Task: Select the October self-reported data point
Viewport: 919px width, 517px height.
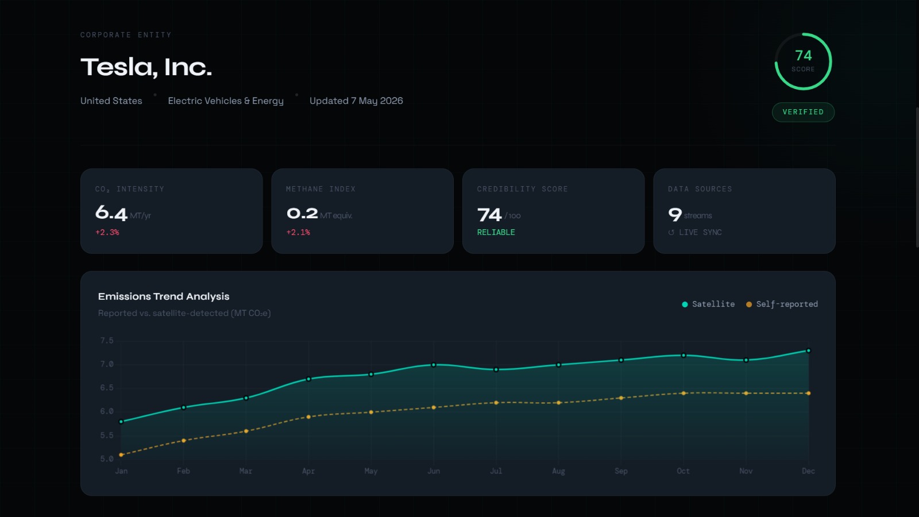Action: click(x=684, y=393)
